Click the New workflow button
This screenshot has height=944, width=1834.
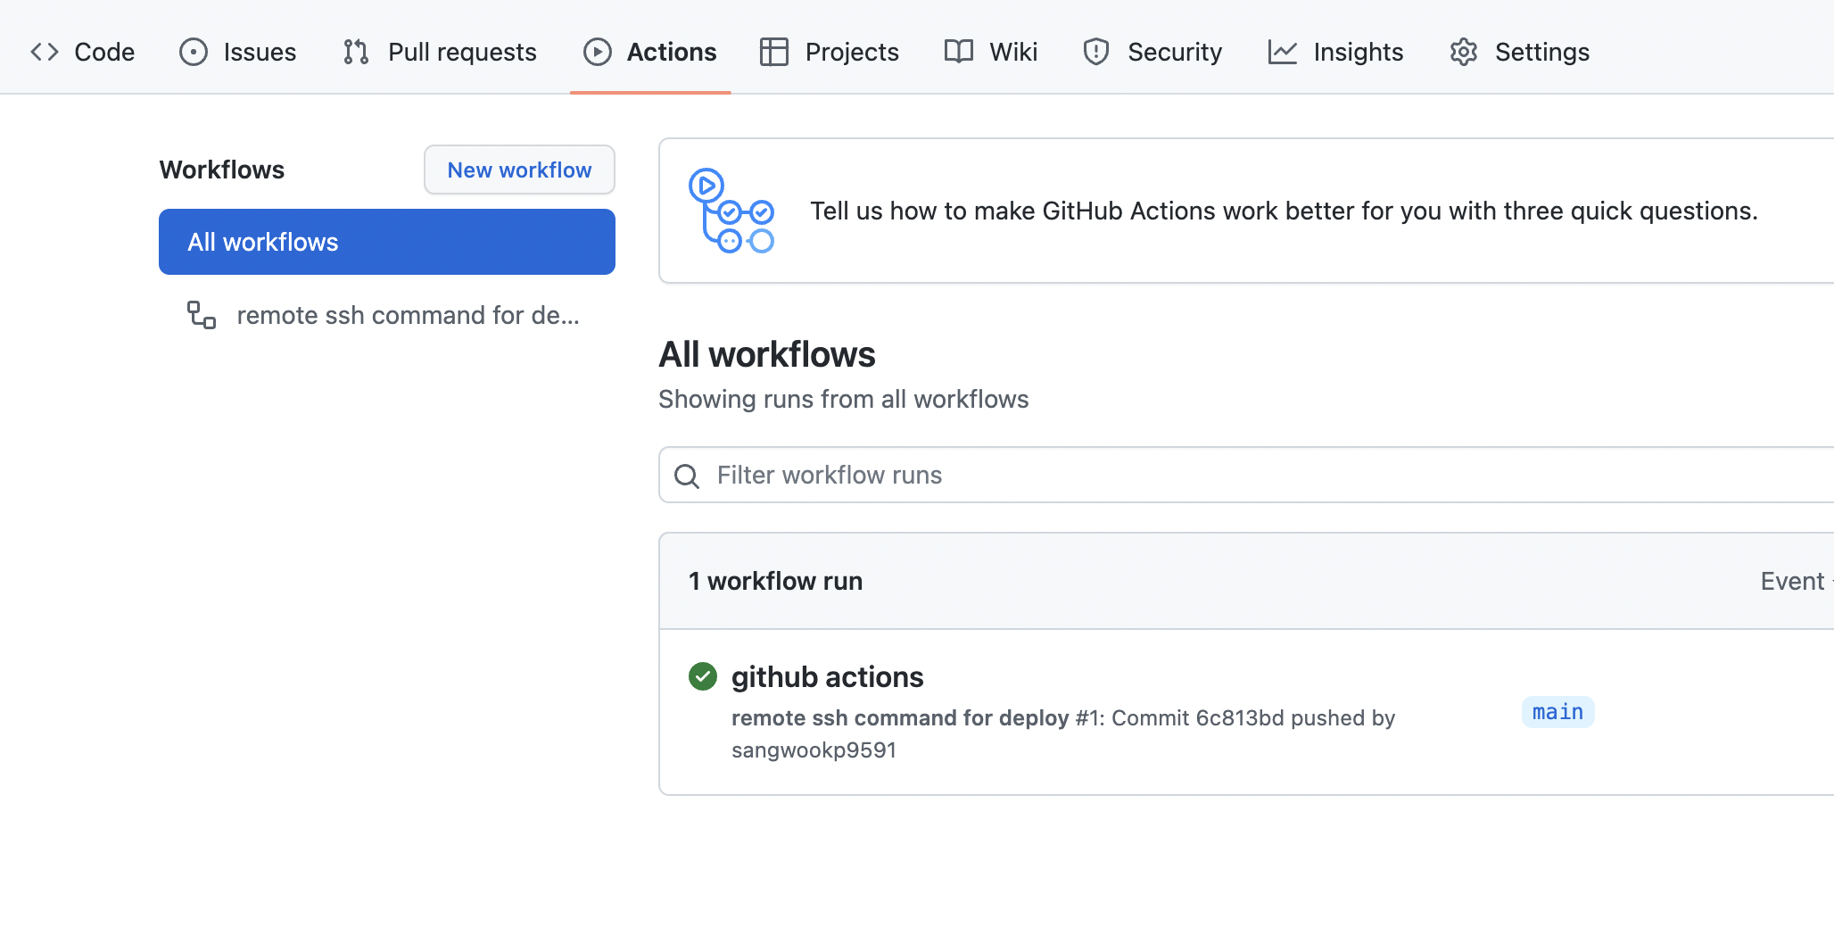(x=519, y=170)
